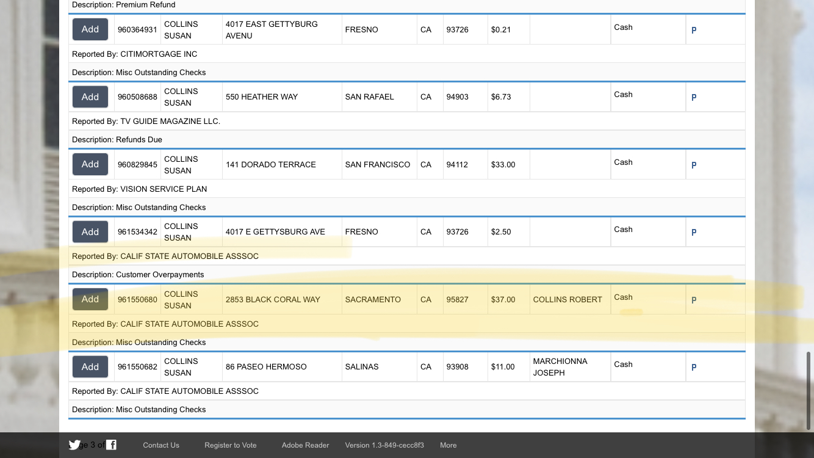Open the Facebook icon in footer
This screenshot has height=458, width=814.
pyautogui.click(x=111, y=445)
